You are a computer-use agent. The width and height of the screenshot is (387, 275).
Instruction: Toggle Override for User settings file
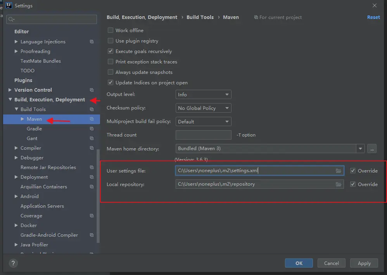353,171
